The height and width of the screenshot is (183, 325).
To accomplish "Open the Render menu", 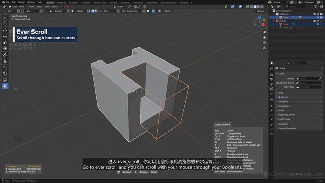I will [x=21, y=2].
